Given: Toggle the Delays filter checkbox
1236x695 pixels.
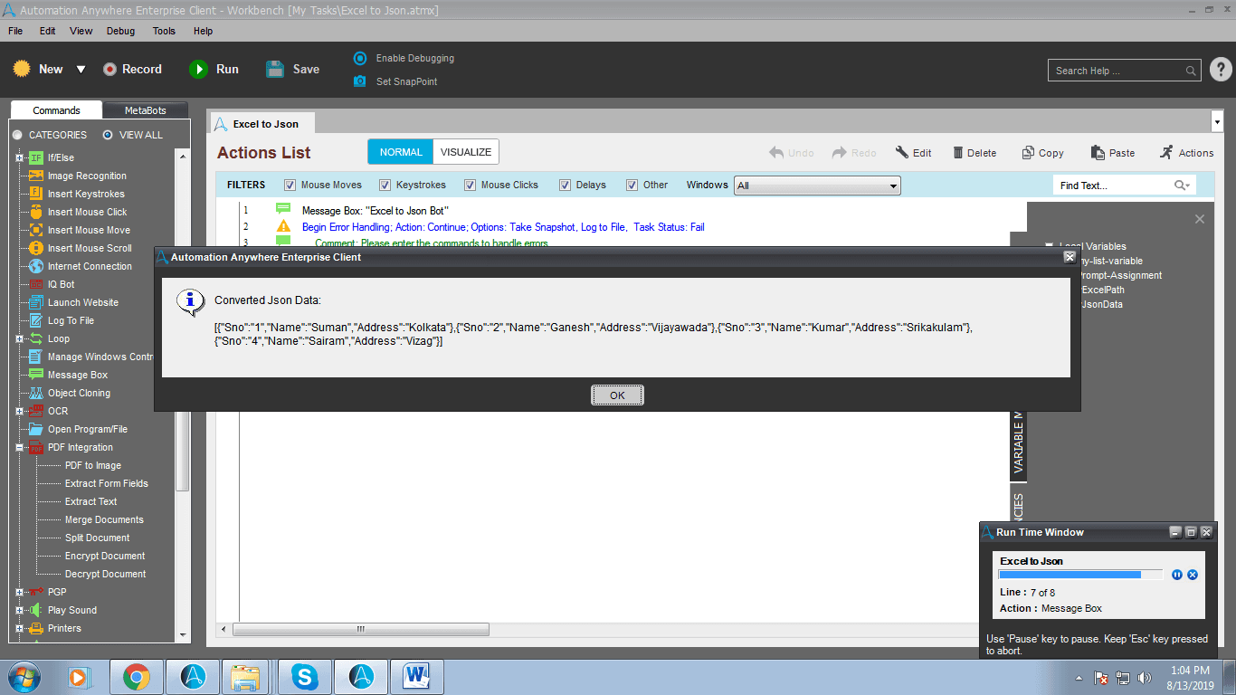Looking at the screenshot, I should pyautogui.click(x=565, y=186).
